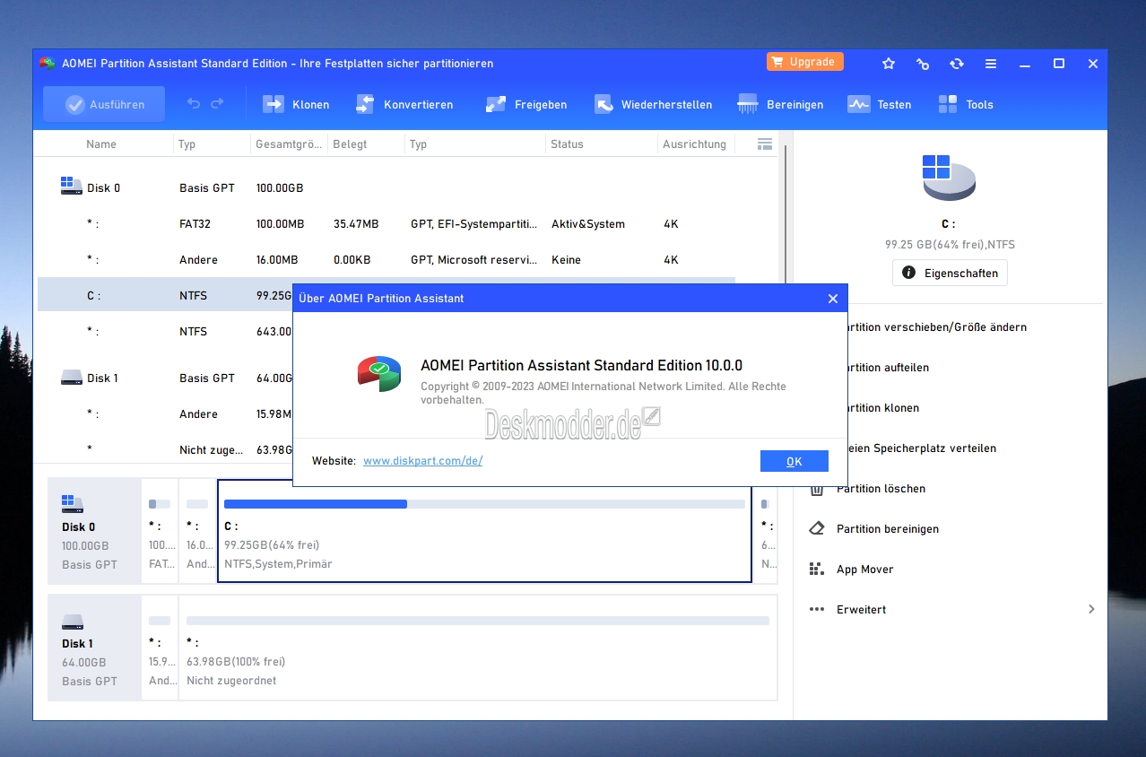This screenshot has width=1146, height=757.
Task: Click the Partition bereinigen eraser icon
Action: 817,529
